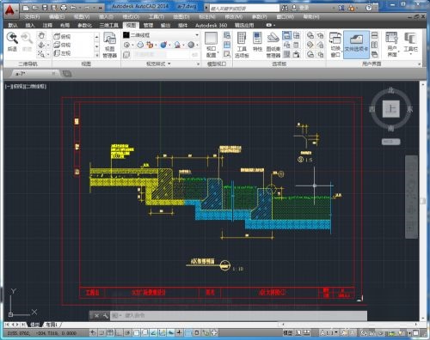The height and width of the screenshot is (340, 430).
Task: Open Sheet Set Manager (图纸集管理器)
Action: (x=273, y=45)
